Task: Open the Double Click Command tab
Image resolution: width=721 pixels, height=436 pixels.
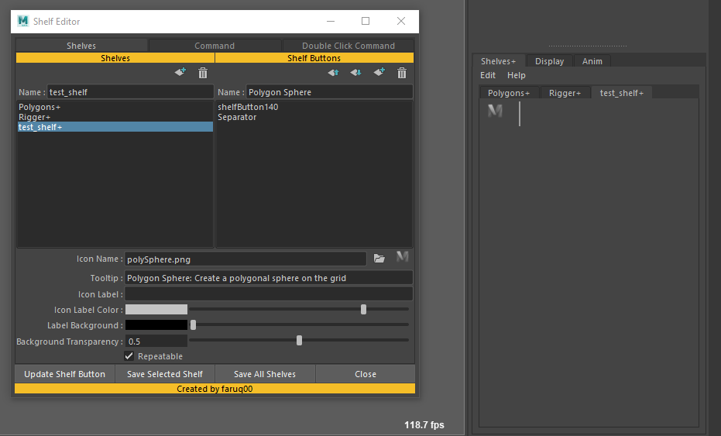Action: point(348,46)
